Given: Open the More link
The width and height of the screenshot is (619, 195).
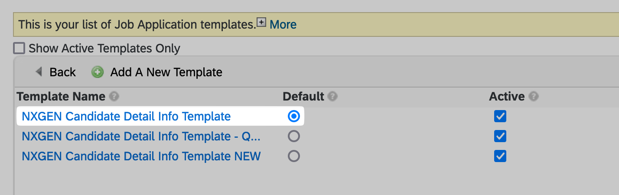Looking at the screenshot, I should 283,24.
